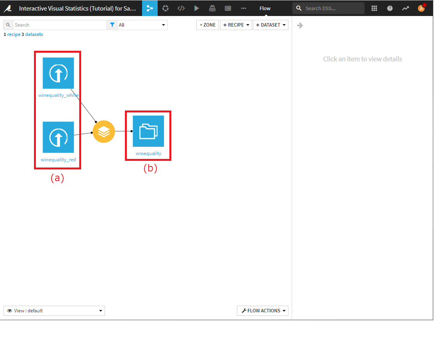Open the Jobs play icon

pyautogui.click(x=197, y=8)
